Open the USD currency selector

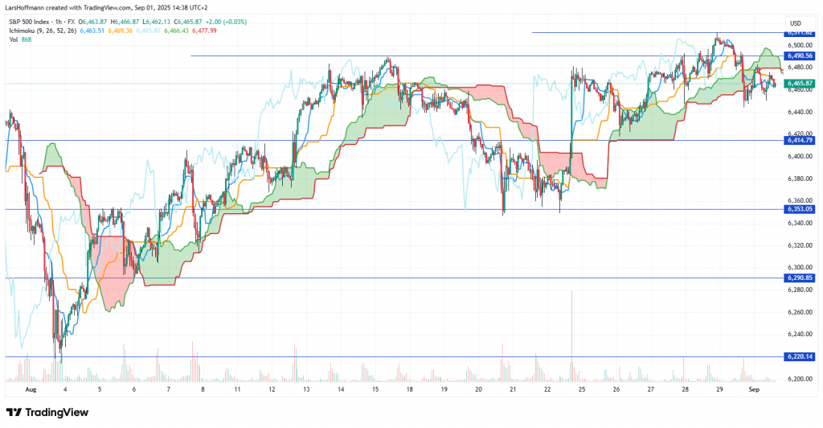click(x=796, y=23)
